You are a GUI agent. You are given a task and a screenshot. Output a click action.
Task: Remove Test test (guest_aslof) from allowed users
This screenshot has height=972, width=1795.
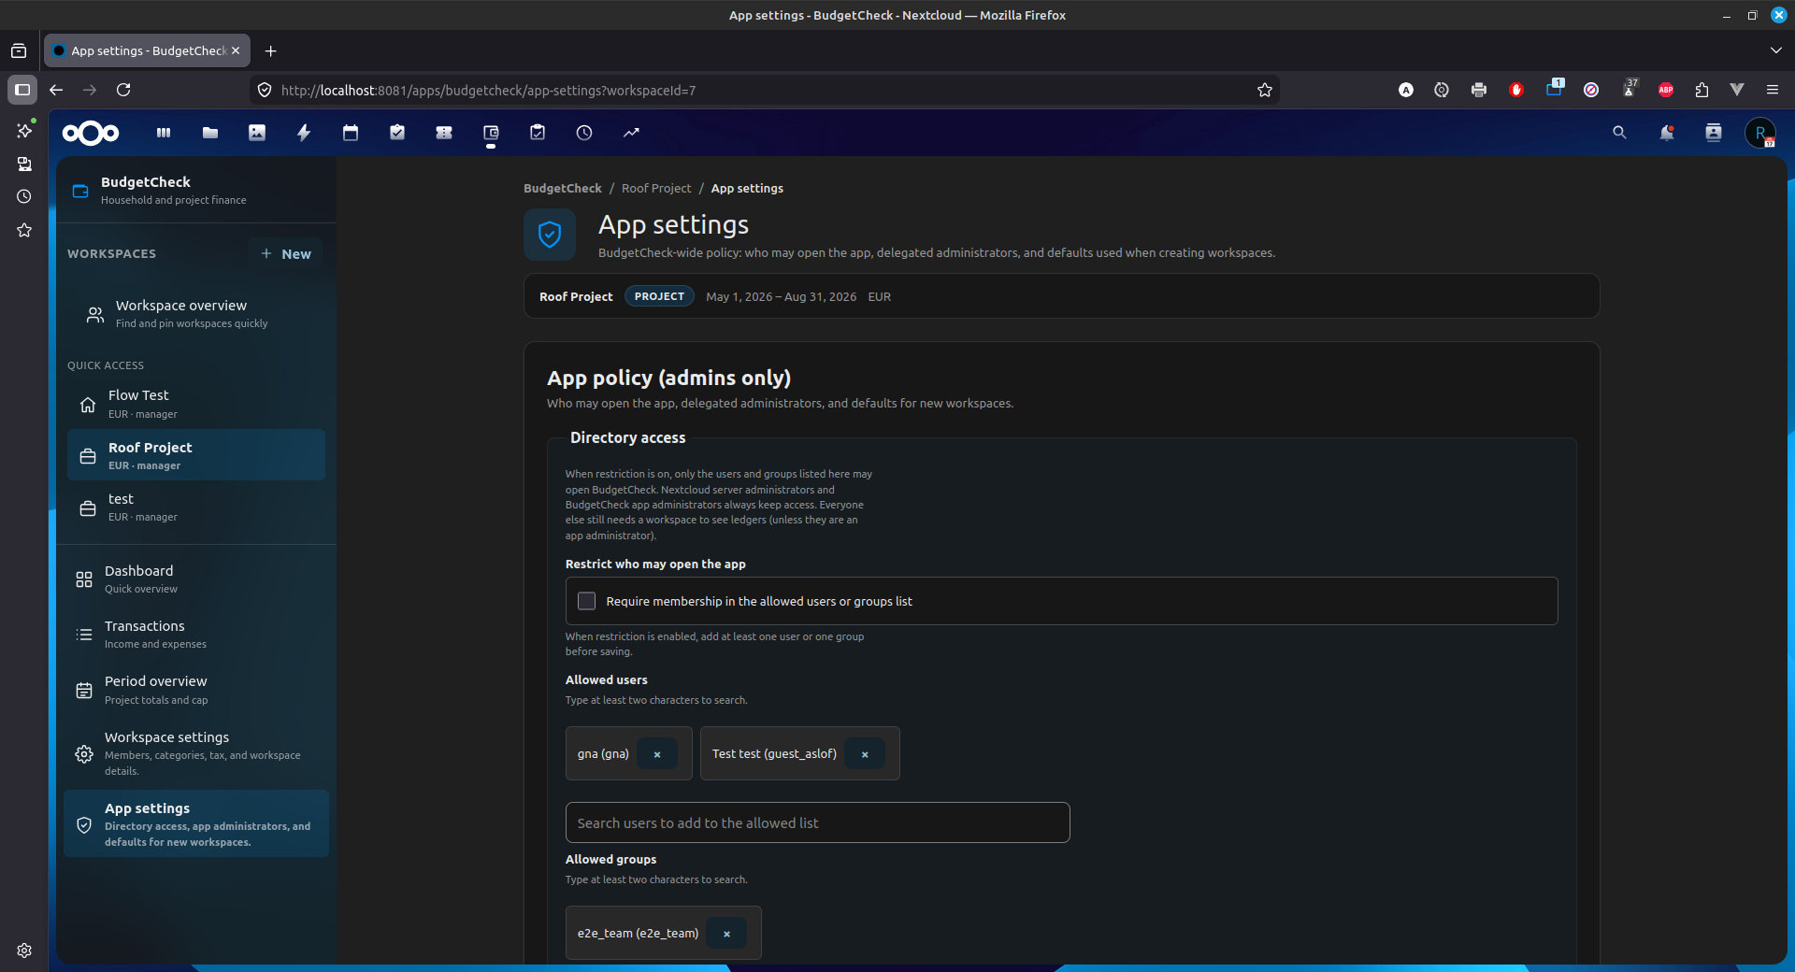click(865, 753)
